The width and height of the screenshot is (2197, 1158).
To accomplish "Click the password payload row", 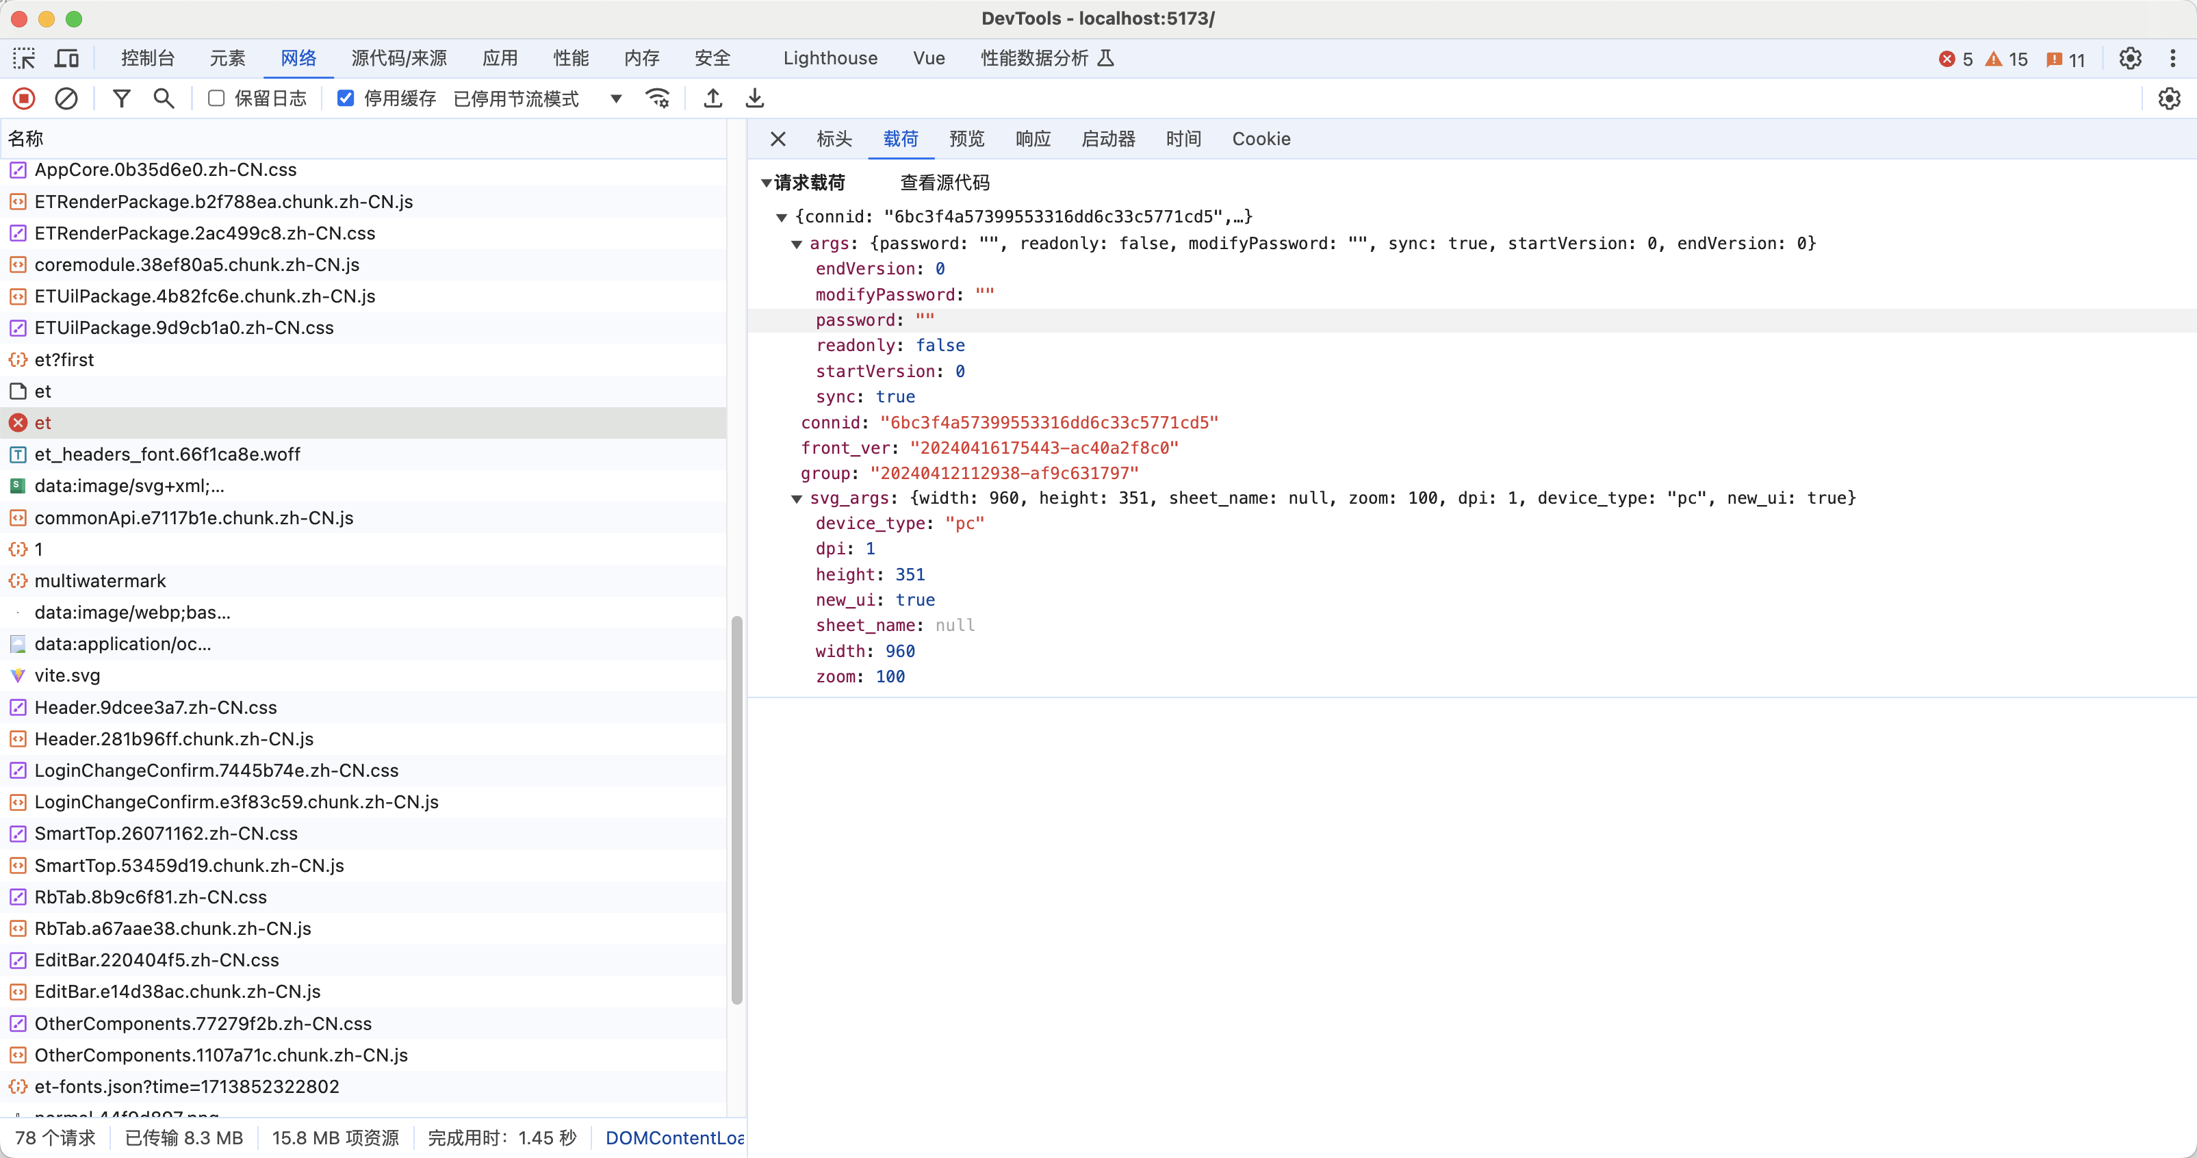I will [1472, 320].
